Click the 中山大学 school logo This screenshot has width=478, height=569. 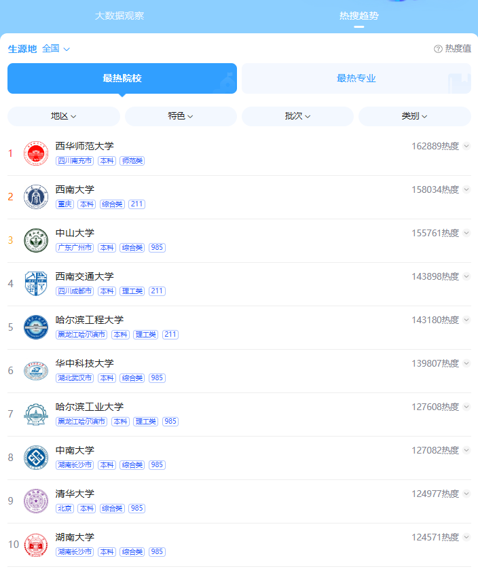[36, 240]
